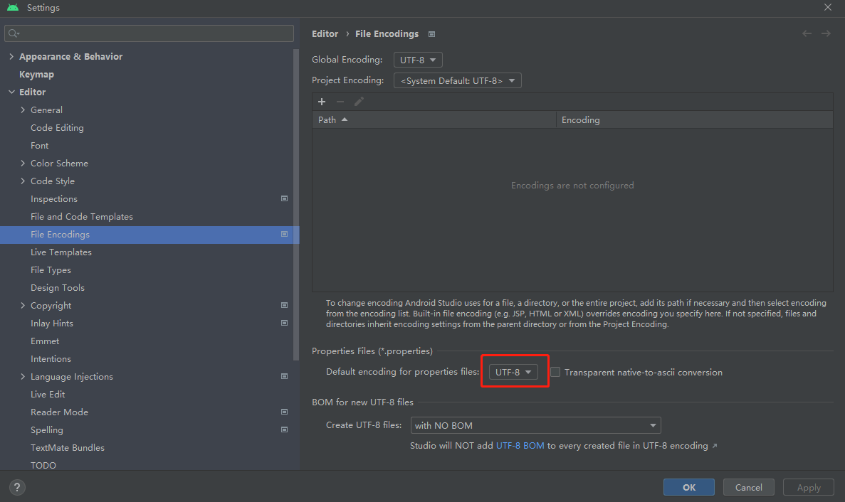Focus the settings search field

[x=149, y=33]
